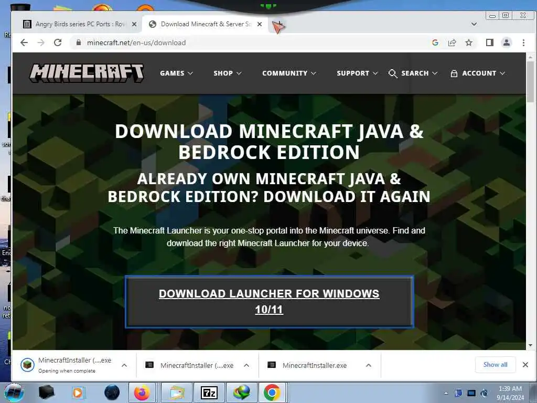
Task: Open Chrome's three-dot menu
Action: pos(523,43)
